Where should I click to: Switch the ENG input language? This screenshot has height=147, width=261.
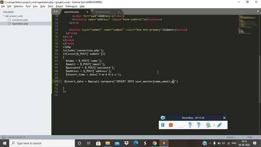[234, 143]
